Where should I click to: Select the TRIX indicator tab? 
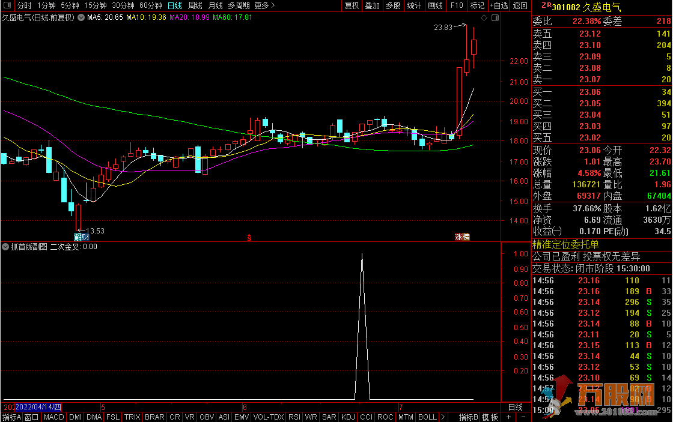point(132,417)
